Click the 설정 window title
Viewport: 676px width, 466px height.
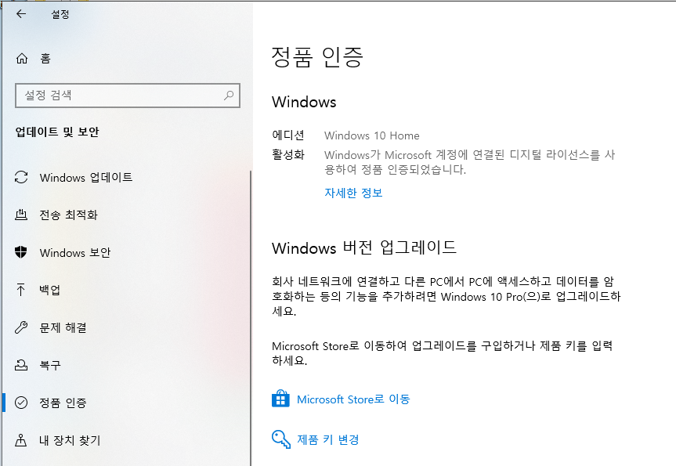click(x=60, y=14)
